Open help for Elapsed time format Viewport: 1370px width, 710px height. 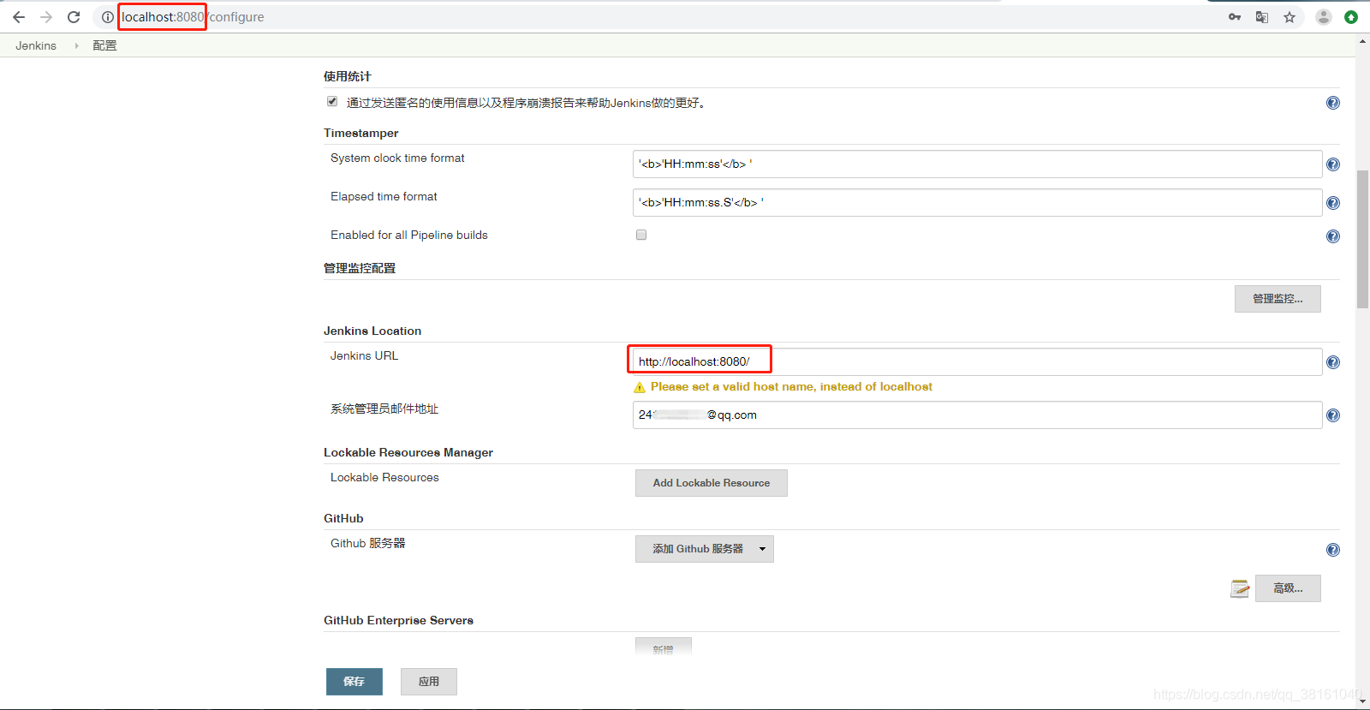pyautogui.click(x=1333, y=203)
